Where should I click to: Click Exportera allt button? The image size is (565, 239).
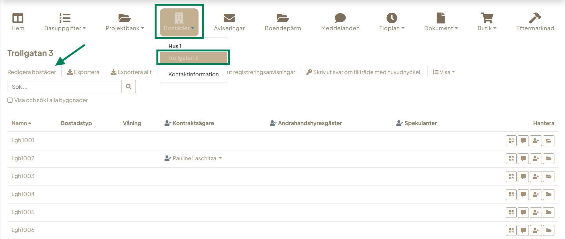click(131, 72)
